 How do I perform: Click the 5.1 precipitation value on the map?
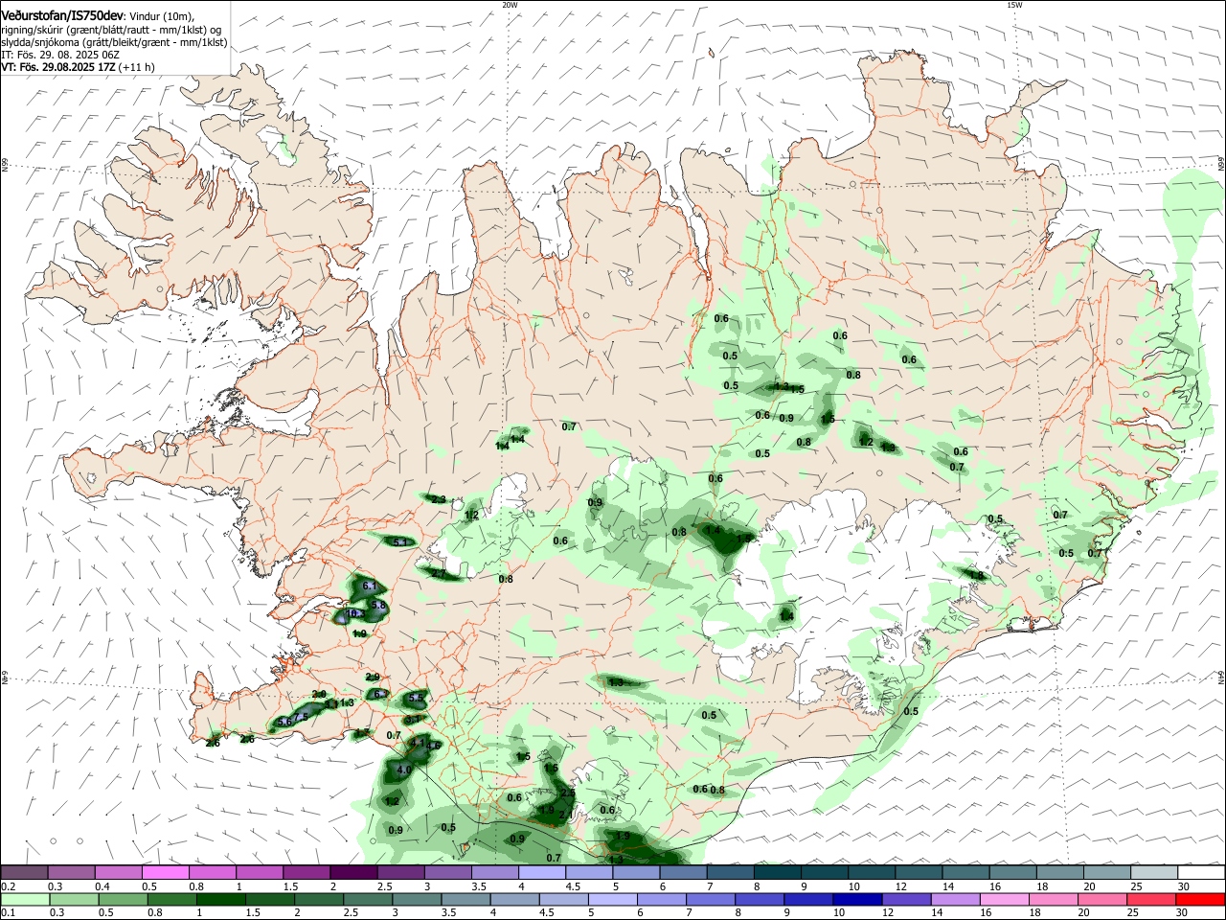coord(400,542)
